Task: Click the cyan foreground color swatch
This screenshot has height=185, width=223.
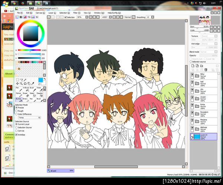Action: coord(41,80)
